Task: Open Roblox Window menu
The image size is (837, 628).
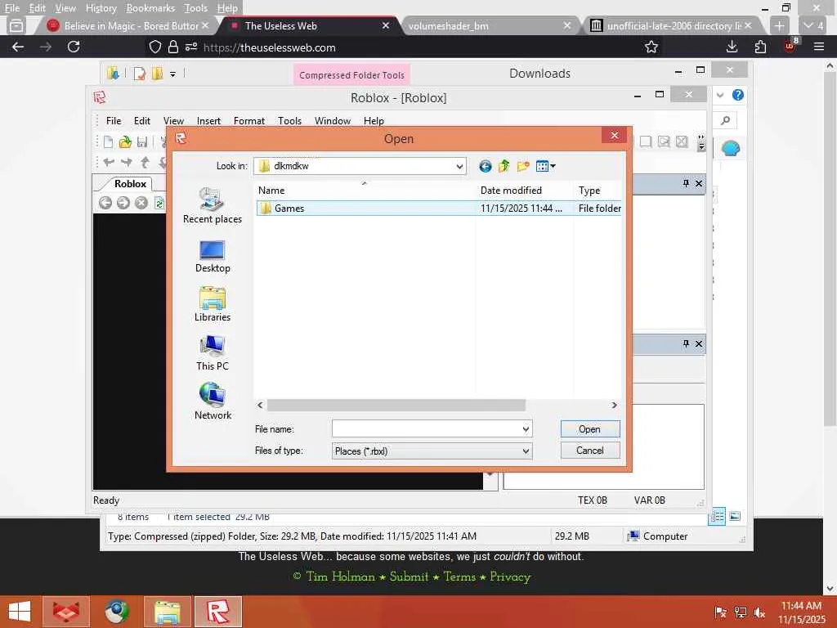Action: pyautogui.click(x=333, y=121)
